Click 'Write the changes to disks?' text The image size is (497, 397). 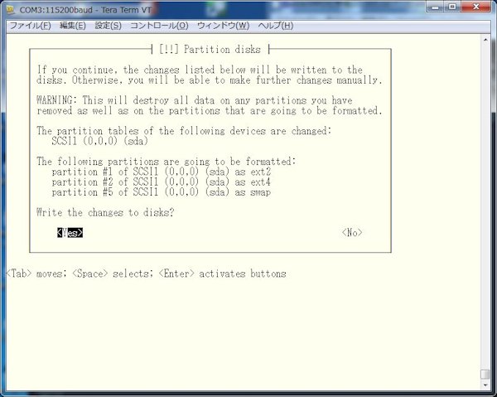[105, 212]
